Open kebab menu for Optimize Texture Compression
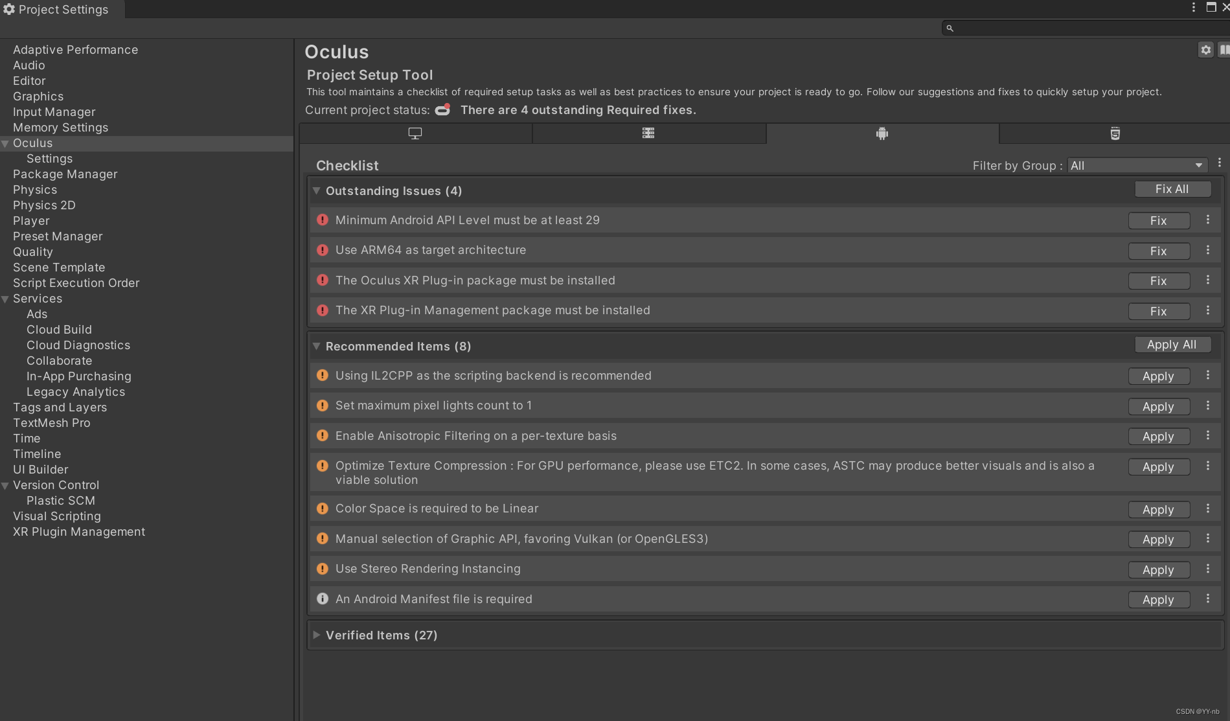Screen dimensions: 1230x721 click(1208, 466)
